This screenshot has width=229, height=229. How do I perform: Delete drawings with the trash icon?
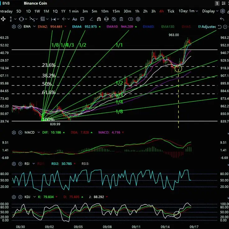[121, 19]
